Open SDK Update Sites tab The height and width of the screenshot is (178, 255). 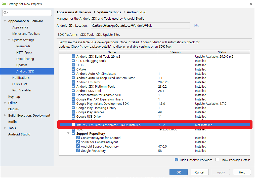point(108,35)
